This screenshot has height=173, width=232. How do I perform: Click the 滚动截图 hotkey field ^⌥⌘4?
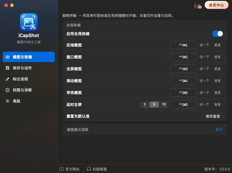pyautogui.click(x=184, y=81)
